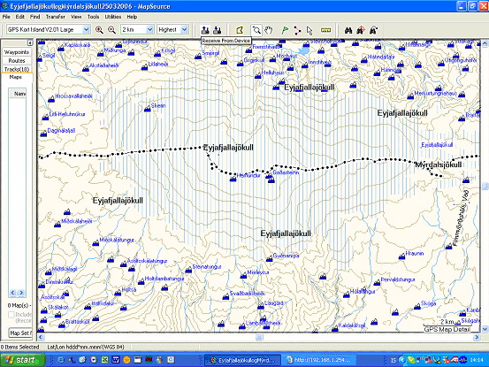Screen dimensions: 489x367
Task: Select the Route tool
Action: (297, 30)
